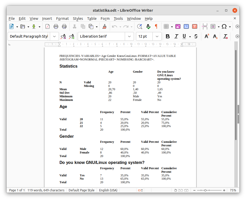Screen dimensions: 246x200
Task: Open the Font Size dropdown list
Action: (x=157, y=36)
